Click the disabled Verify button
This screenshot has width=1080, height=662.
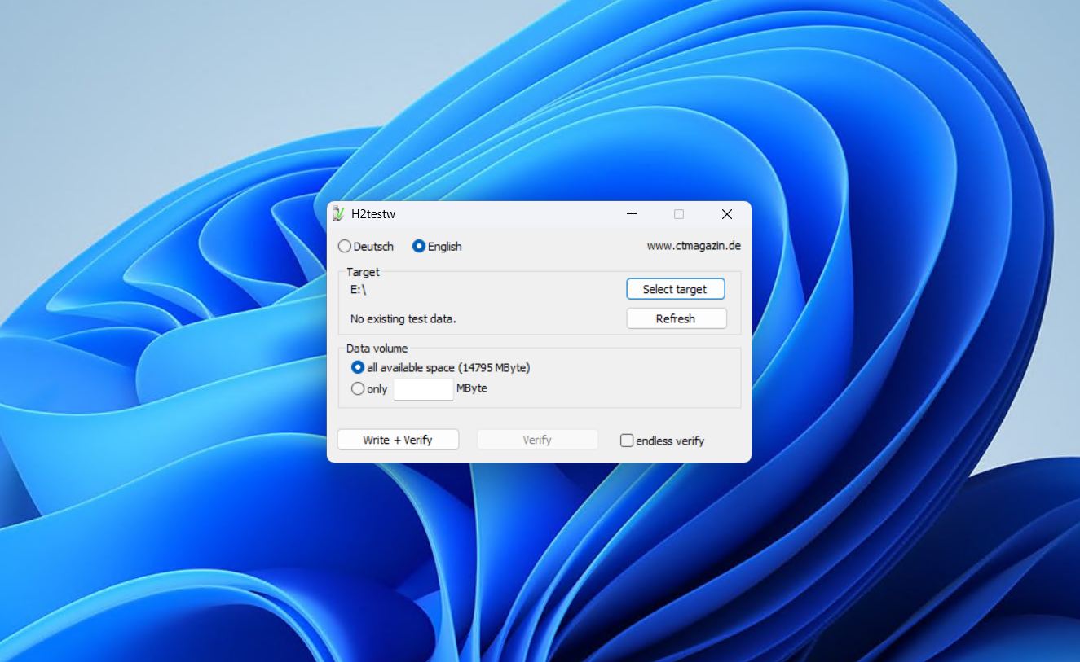pos(537,439)
